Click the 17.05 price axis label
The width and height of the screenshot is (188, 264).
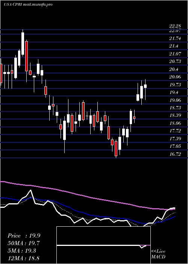(x=175, y=146)
